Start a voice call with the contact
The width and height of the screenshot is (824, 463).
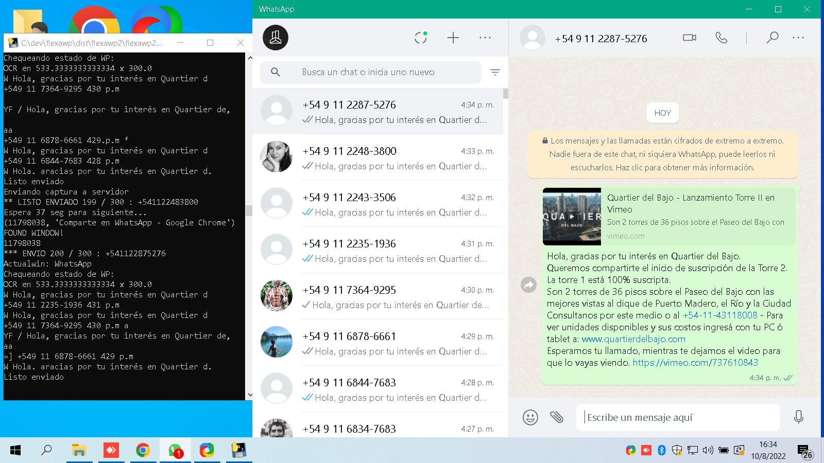pyautogui.click(x=722, y=38)
